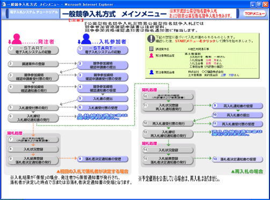Click the TOPメニュー button
The image size is (270, 200).
click(x=254, y=13)
